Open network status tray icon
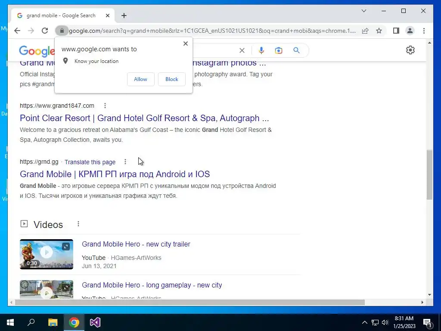 pyautogui.click(x=375, y=322)
